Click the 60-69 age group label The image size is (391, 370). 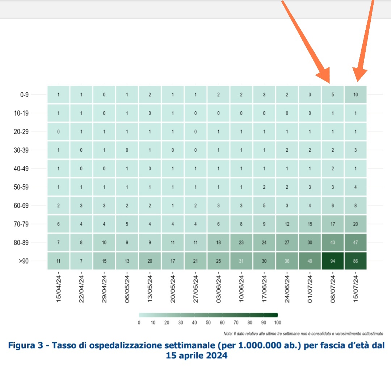(x=21, y=206)
